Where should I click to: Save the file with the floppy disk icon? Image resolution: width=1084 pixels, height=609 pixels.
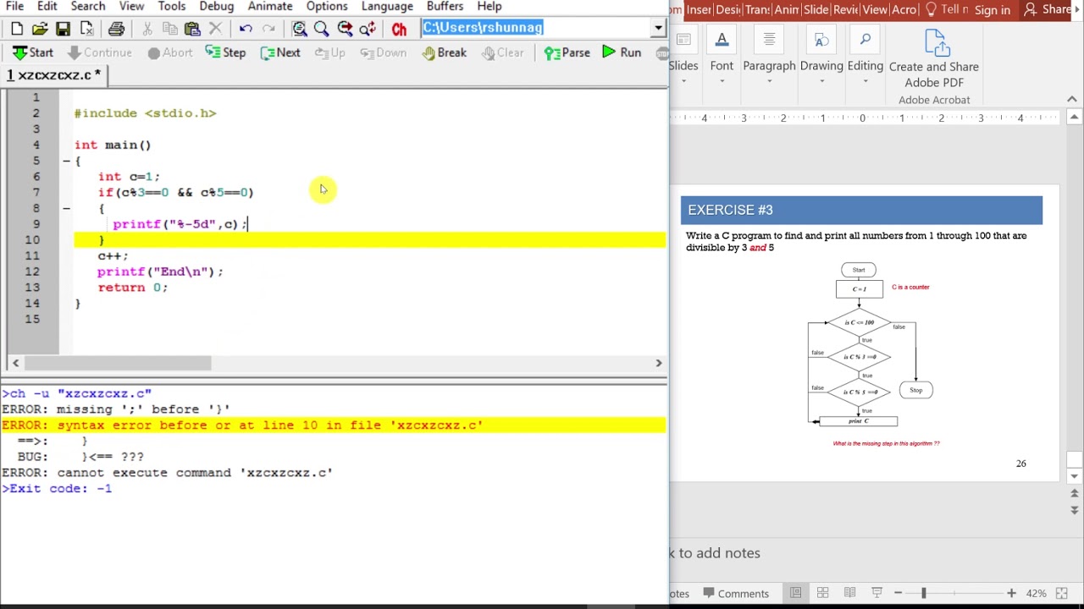[63, 29]
